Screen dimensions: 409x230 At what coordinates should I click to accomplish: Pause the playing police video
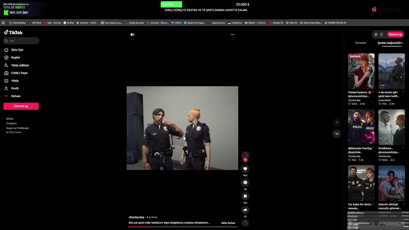182,128
